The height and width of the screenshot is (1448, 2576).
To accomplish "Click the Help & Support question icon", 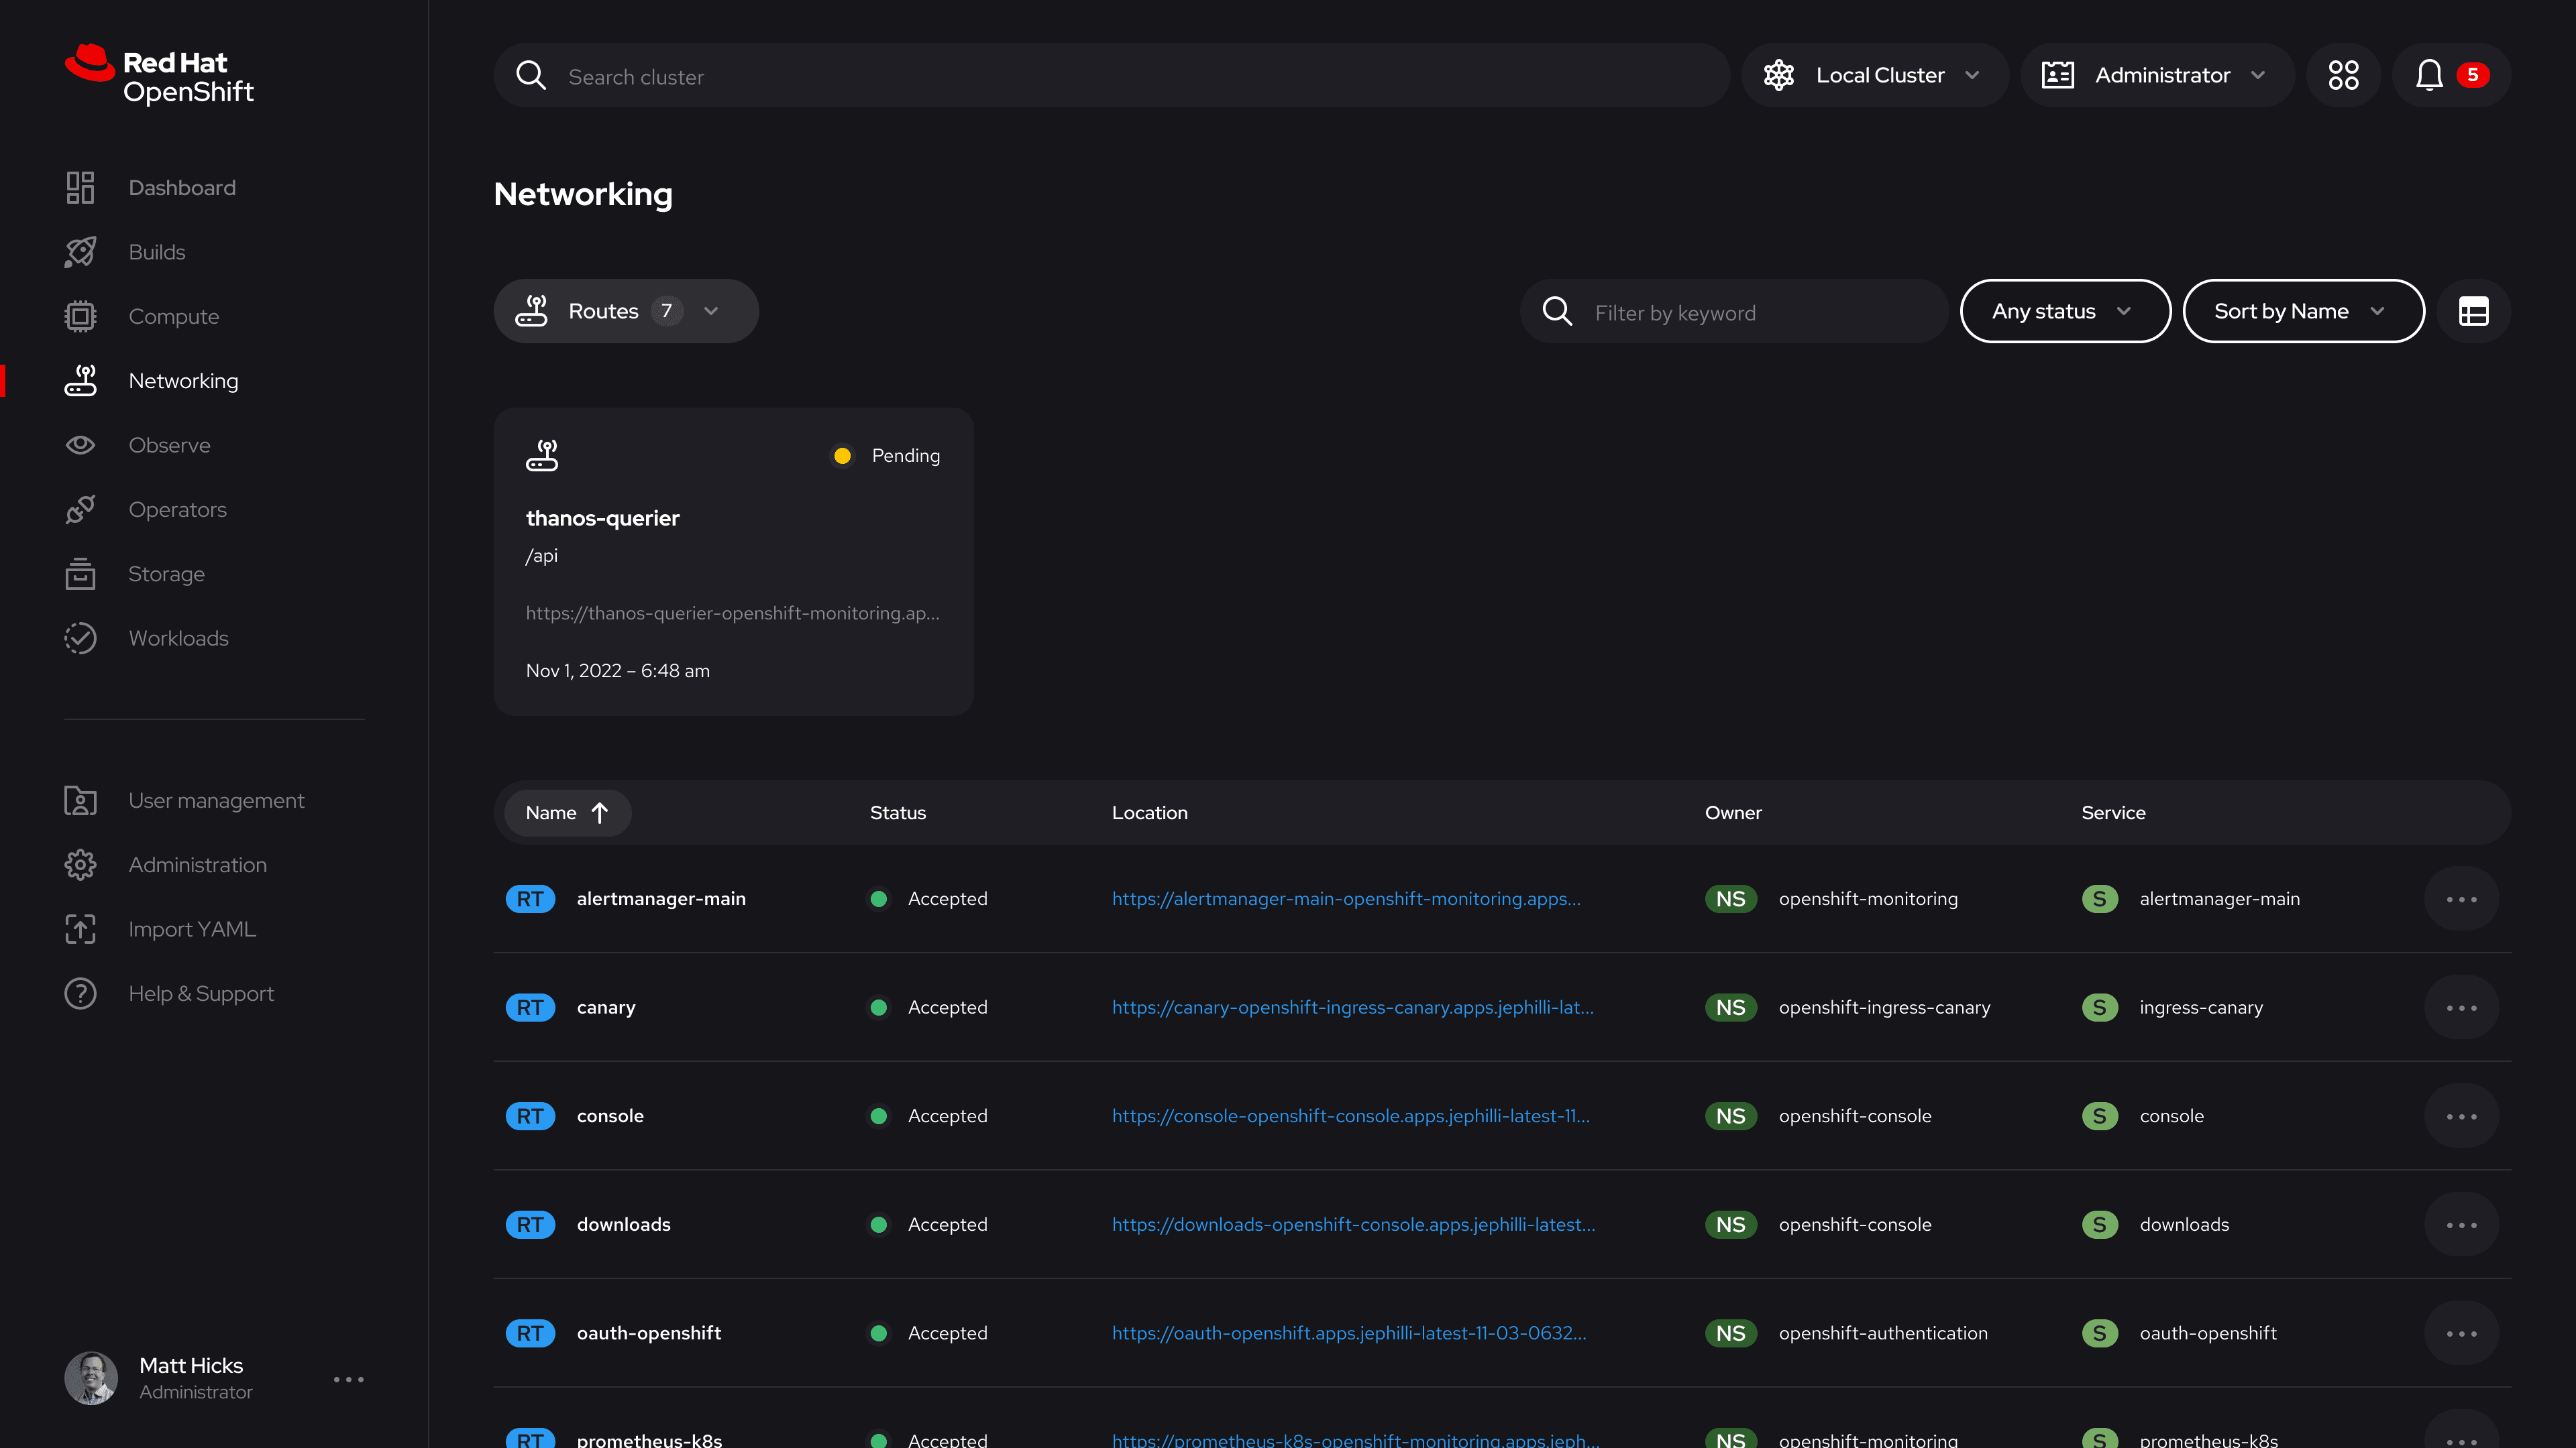I will (80, 993).
